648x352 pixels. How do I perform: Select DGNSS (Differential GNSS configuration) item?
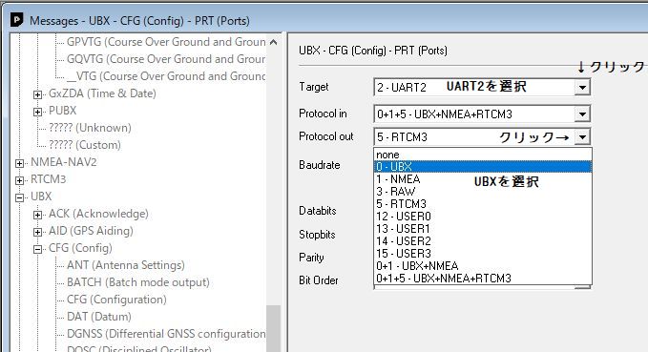[166, 334]
